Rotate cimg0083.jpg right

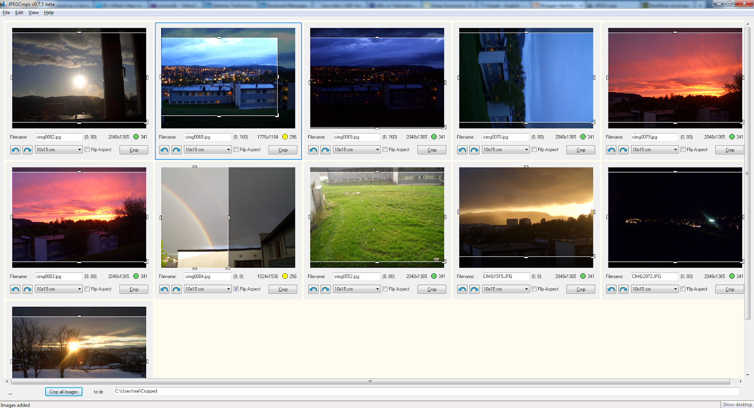pyautogui.click(x=27, y=289)
